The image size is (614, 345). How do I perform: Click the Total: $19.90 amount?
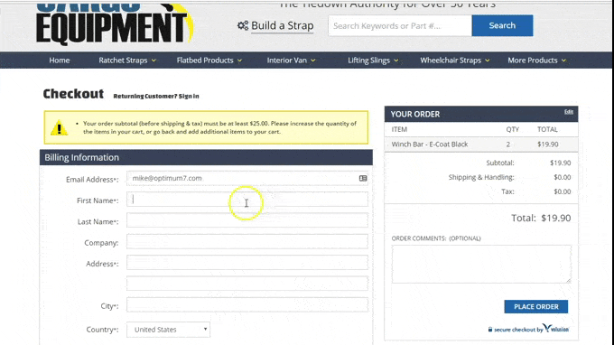[541, 218]
